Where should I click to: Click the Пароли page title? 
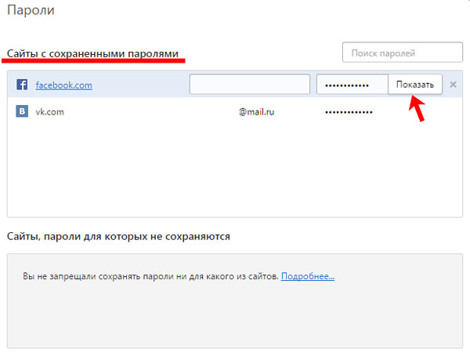tap(30, 11)
